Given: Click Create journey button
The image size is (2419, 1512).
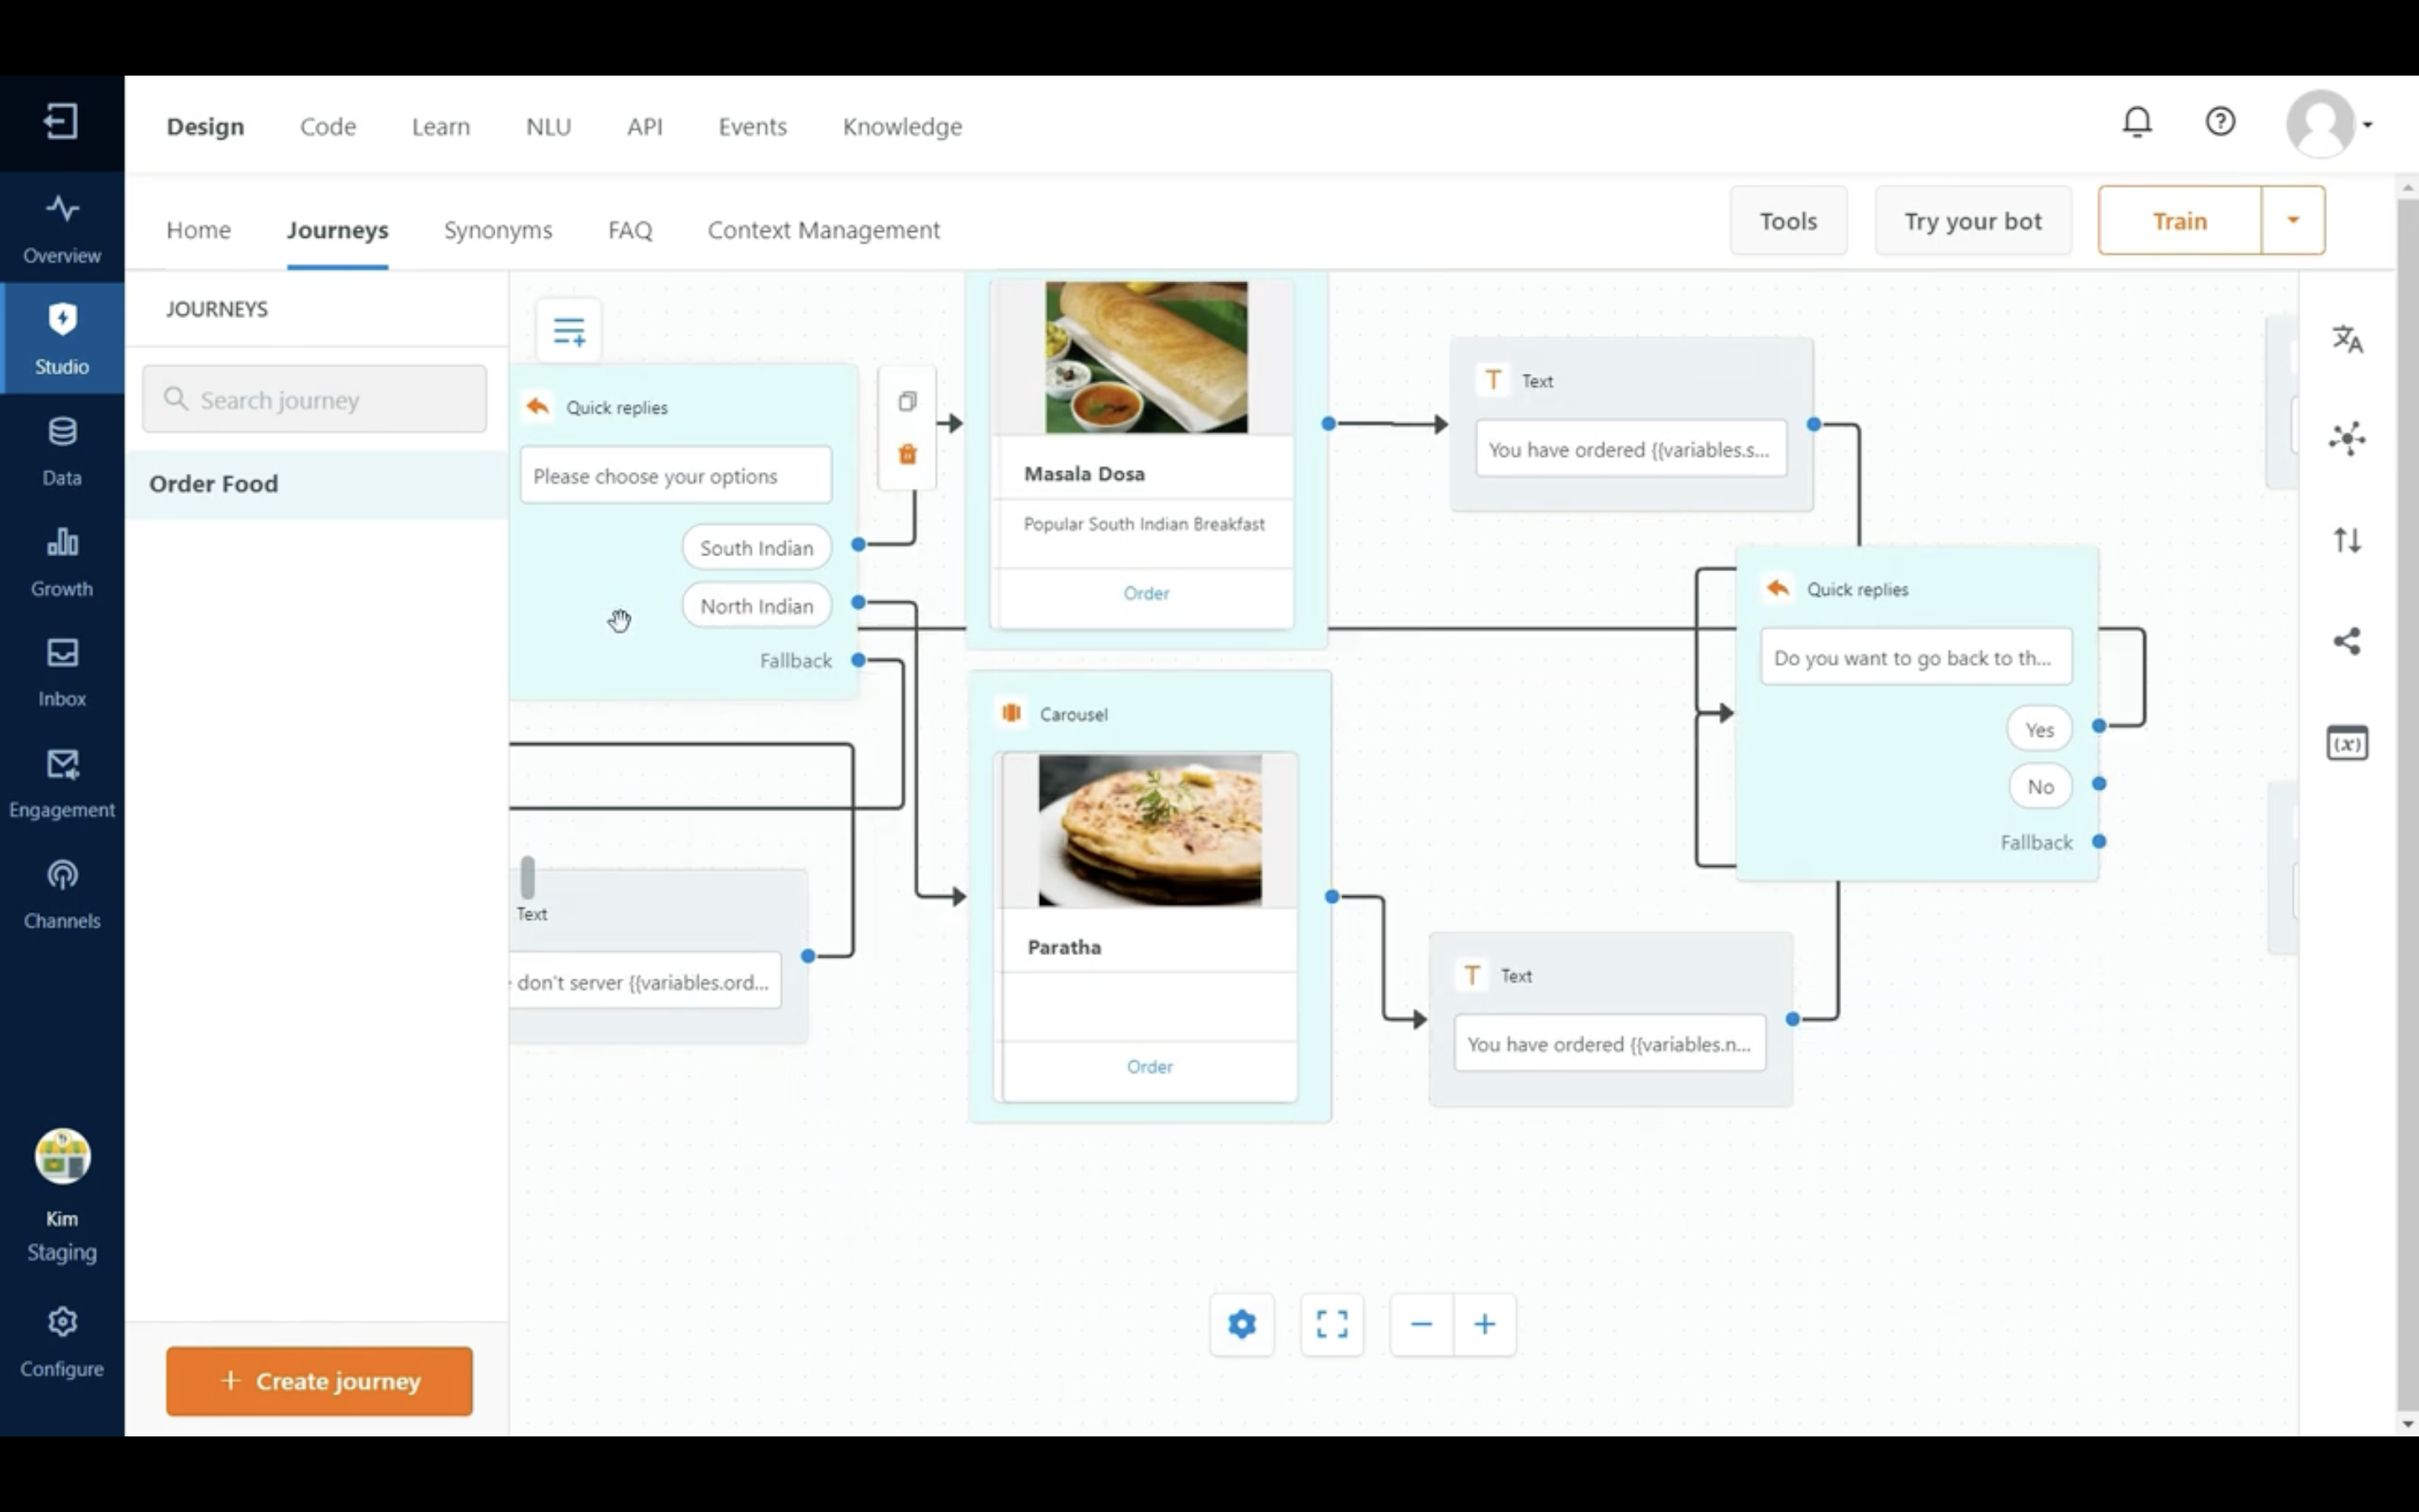Looking at the screenshot, I should pos(319,1381).
